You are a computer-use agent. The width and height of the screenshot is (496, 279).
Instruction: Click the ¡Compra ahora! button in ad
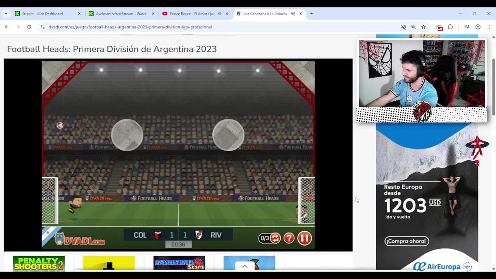(406, 241)
